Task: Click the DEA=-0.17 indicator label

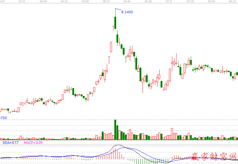Action: pyautogui.click(x=11, y=143)
